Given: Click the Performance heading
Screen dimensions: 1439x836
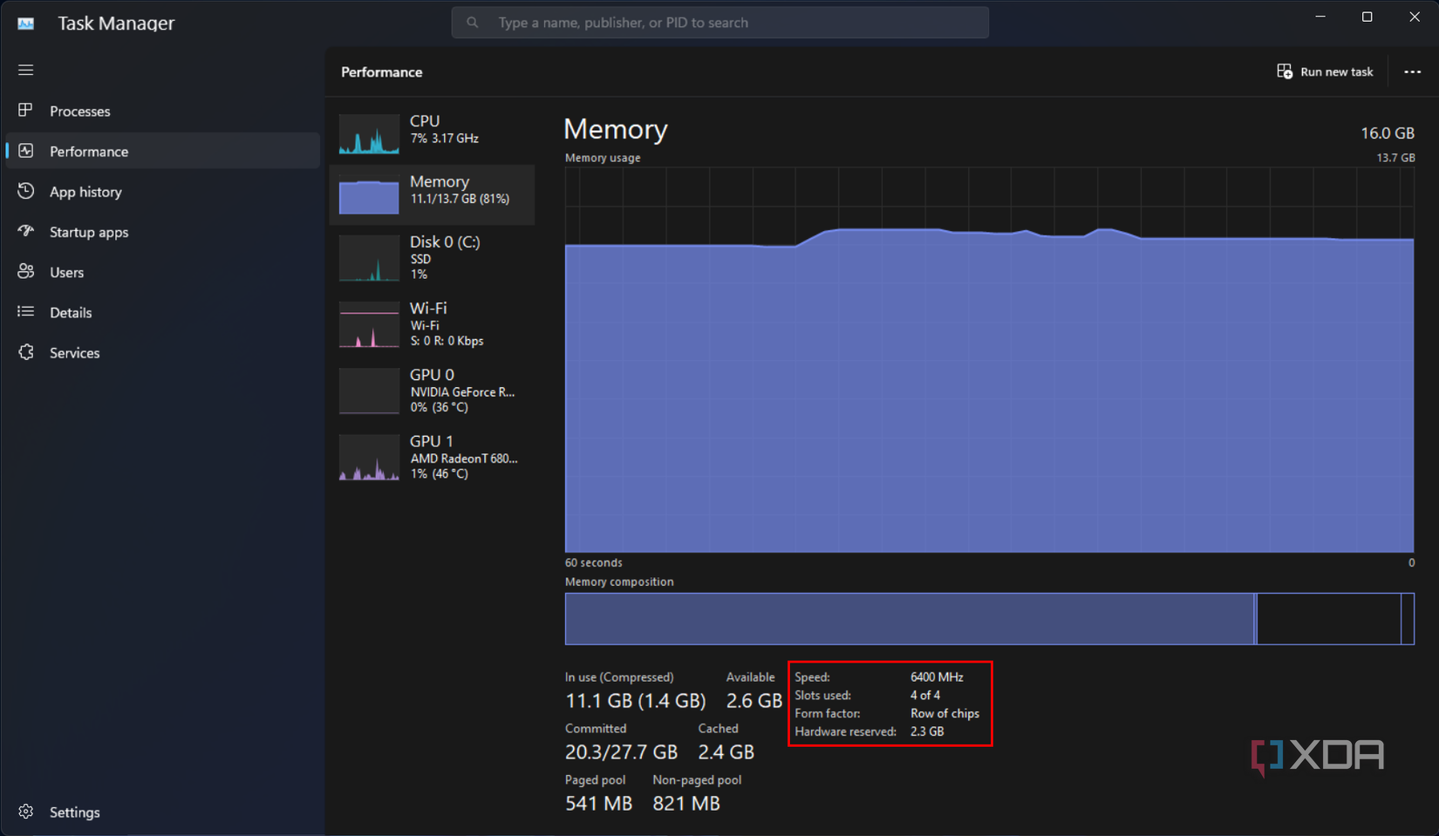Looking at the screenshot, I should coord(381,71).
